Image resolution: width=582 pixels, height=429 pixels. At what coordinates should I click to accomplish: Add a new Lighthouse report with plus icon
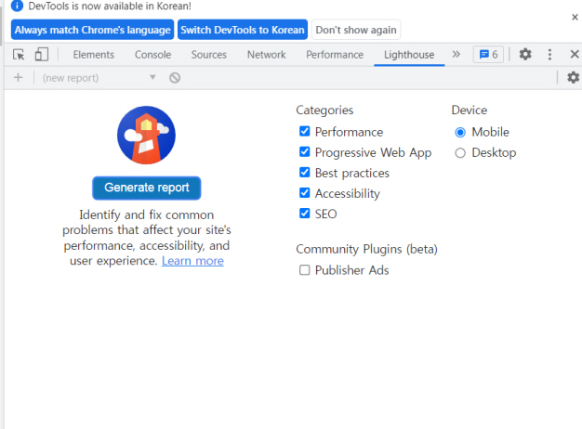pyautogui.click(x=19, y=77)
